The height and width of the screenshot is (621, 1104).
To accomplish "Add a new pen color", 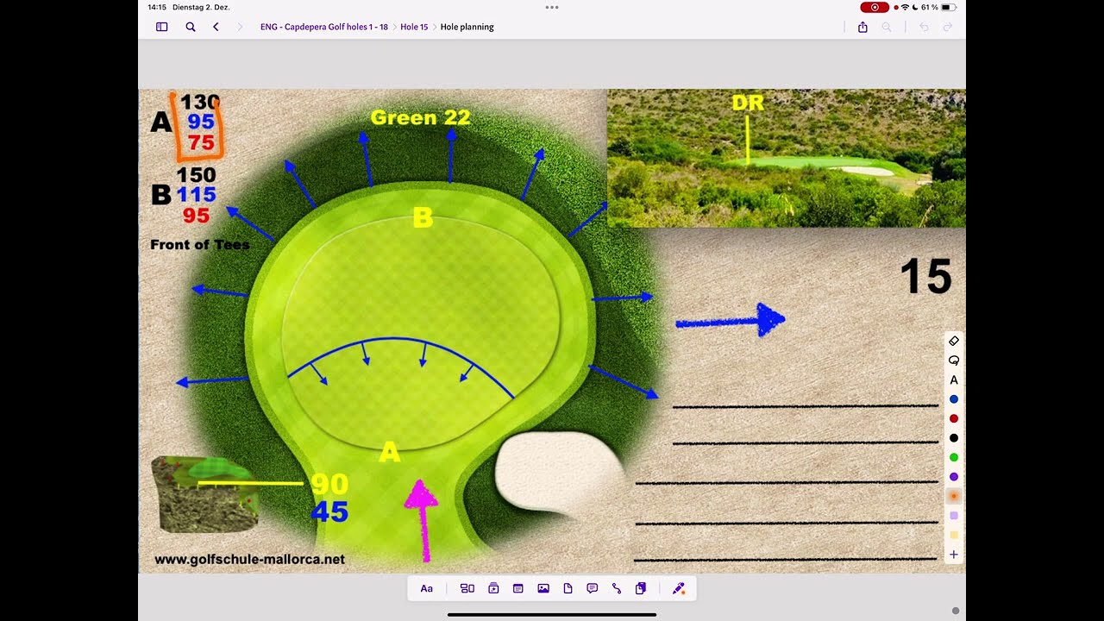I will (954, 555).
